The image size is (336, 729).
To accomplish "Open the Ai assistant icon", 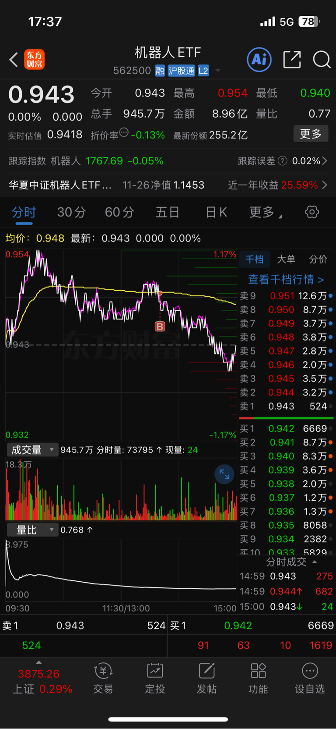I will click(259, 59).
